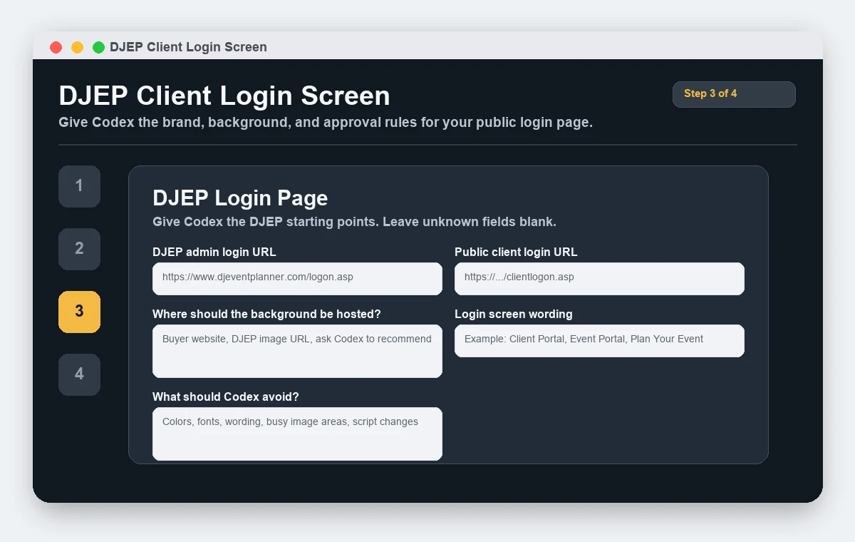Click the window title bar text
Image resolution: width=855 pixels, height=542 pixels.
(x=188, y=47)
